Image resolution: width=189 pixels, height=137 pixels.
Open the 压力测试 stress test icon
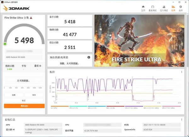click(163, 8)
